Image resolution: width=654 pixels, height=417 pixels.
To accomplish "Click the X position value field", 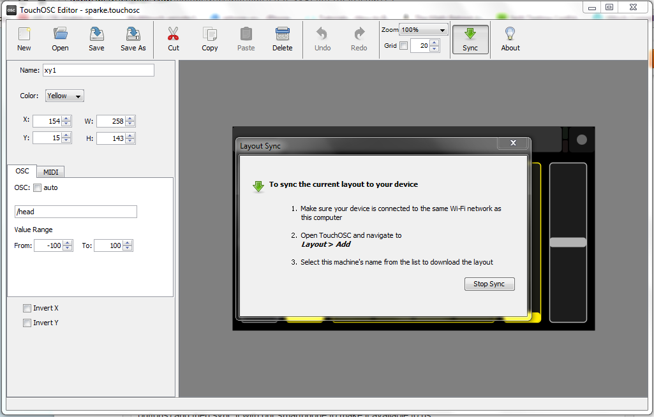I will [47, 121].
